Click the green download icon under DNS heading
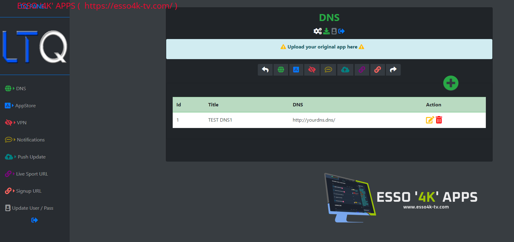 click(x=327, y=31)
